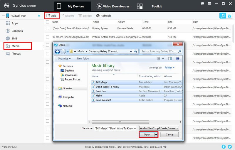Click the forward arrow in Open dialog
Viewport: 235px width, 150px height.
(x=63, y=51)
